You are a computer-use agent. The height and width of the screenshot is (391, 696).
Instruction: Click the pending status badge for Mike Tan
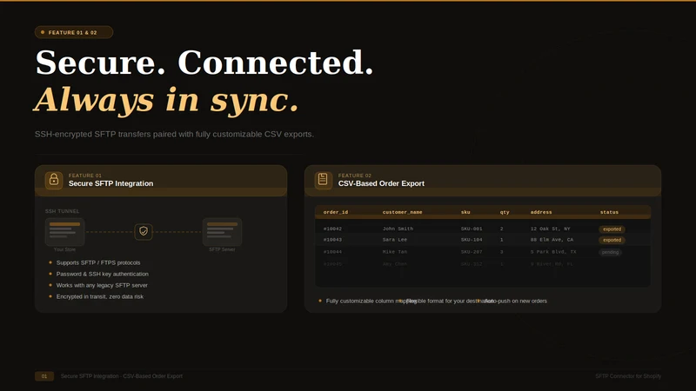click(x=611, y=252)
